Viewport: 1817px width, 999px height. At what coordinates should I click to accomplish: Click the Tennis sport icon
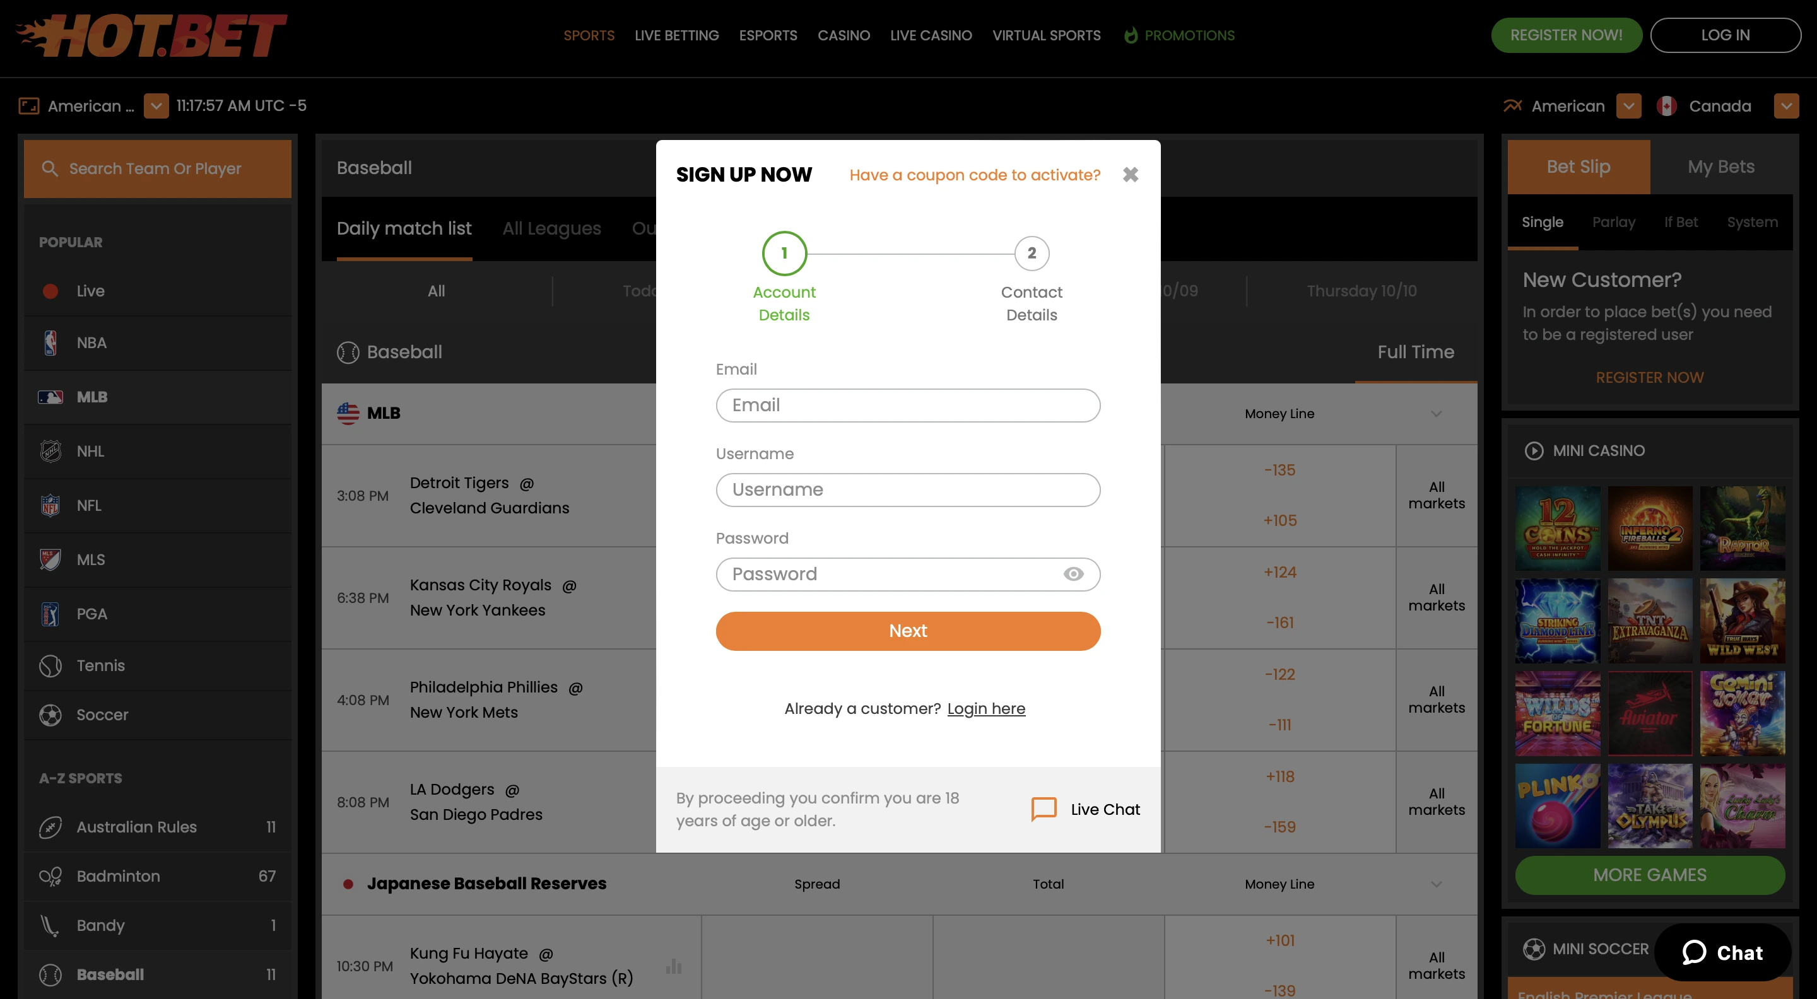tap(50, 665)
